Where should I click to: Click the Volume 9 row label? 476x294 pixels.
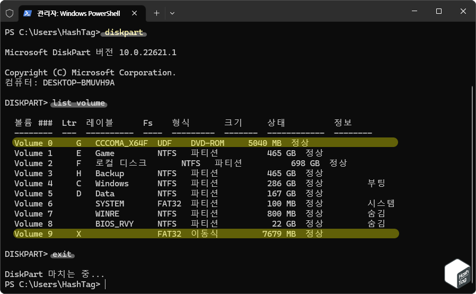coord(33,234)
